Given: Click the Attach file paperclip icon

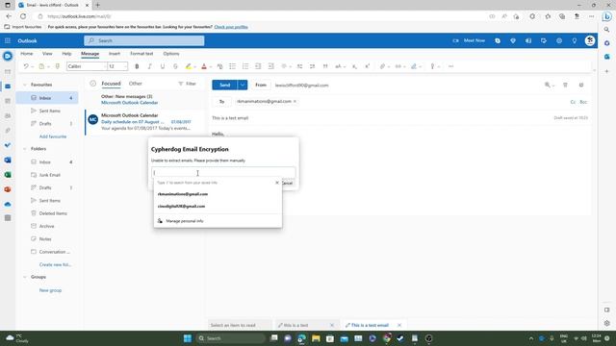Looking at the screenshot, I should point(382,66).
